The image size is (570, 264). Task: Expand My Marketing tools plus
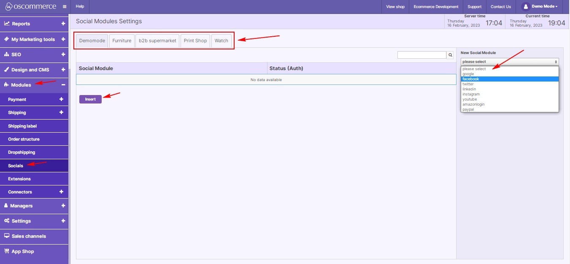[63, 39]
